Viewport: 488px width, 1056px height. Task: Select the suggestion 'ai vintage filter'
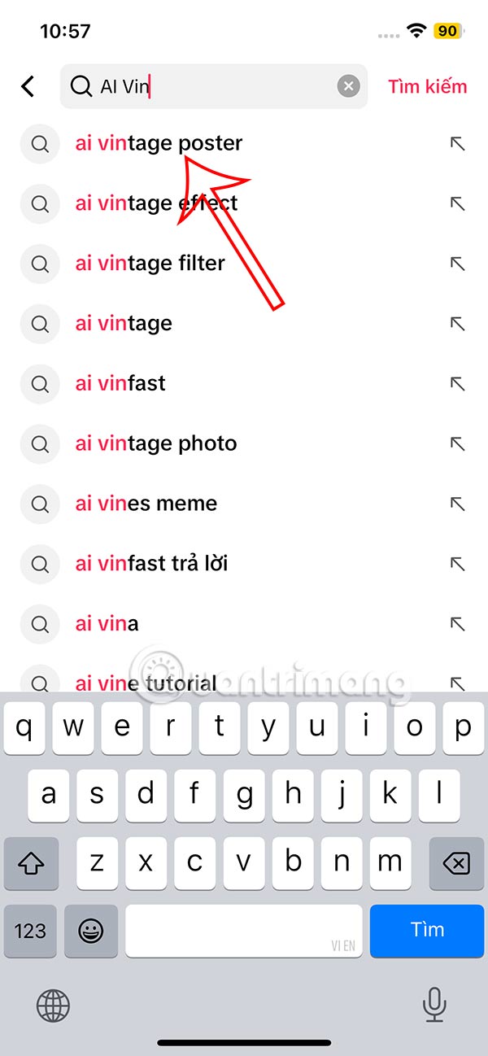150,264
